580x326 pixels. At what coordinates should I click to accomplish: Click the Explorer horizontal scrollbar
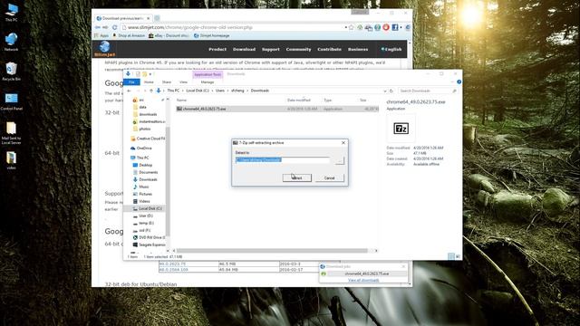pos(272,251)
